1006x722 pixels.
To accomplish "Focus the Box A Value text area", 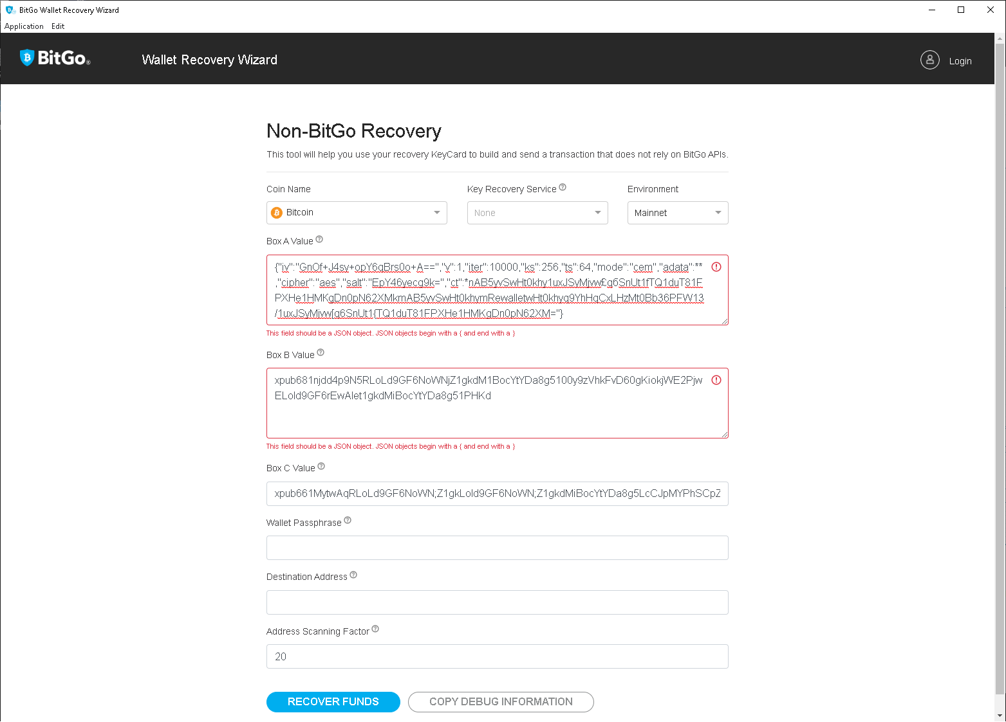I will tap(498, 290).
